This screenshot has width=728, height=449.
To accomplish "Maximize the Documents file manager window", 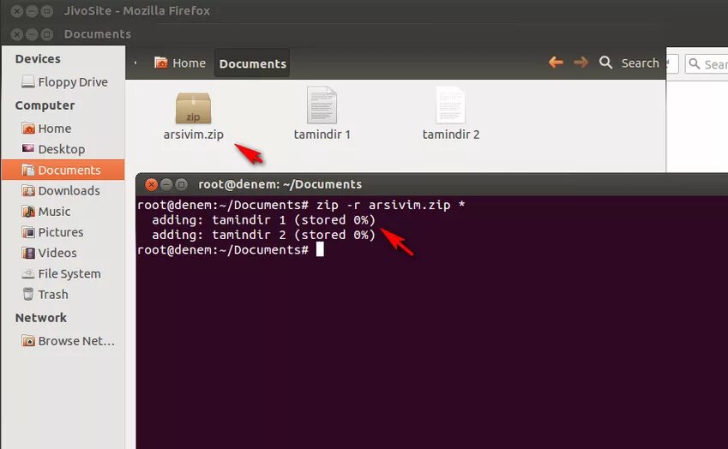I will click(x=46, y=34).
